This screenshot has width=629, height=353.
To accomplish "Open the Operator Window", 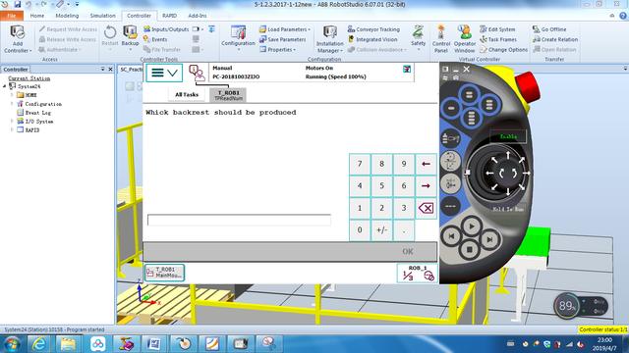I will pyautogui.click(x=464, y=39).
